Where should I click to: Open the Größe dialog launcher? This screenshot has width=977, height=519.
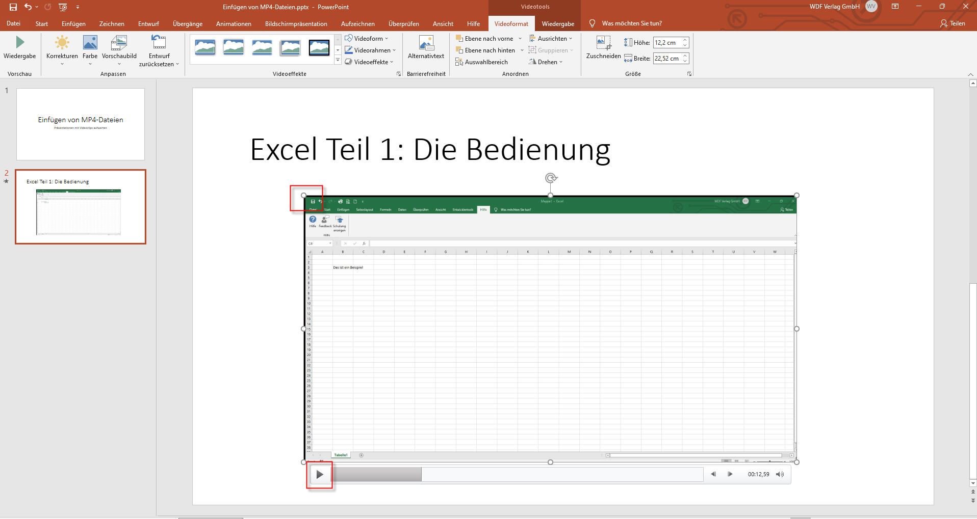[x=689, y=74]
